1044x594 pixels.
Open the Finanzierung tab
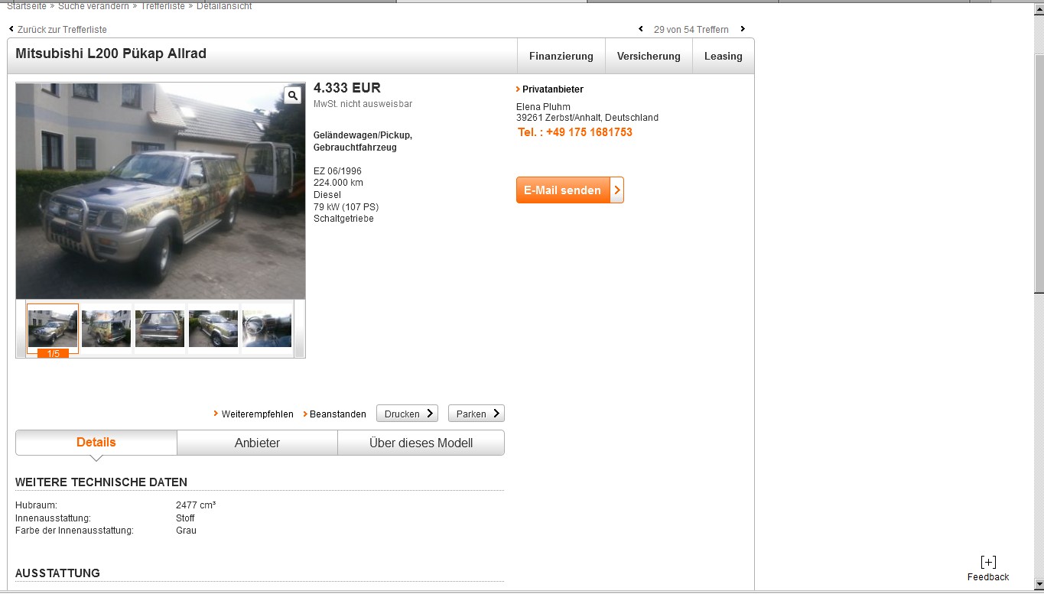561,56
